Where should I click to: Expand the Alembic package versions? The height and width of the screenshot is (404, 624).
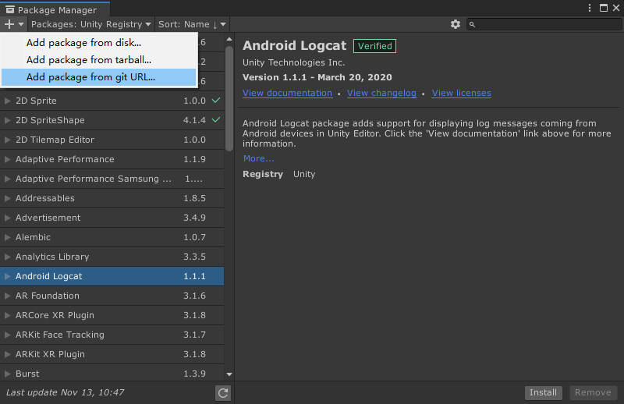(x=7, y=237)
